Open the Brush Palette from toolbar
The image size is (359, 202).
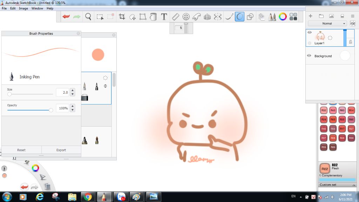[272, 17]
